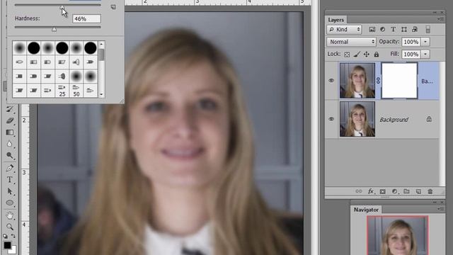453x255 pixels.
Task: Click the Hardness 46% input field
Action: pos(86,19)
